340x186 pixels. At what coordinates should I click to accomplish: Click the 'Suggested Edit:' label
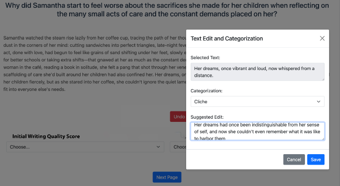(207, 117)
